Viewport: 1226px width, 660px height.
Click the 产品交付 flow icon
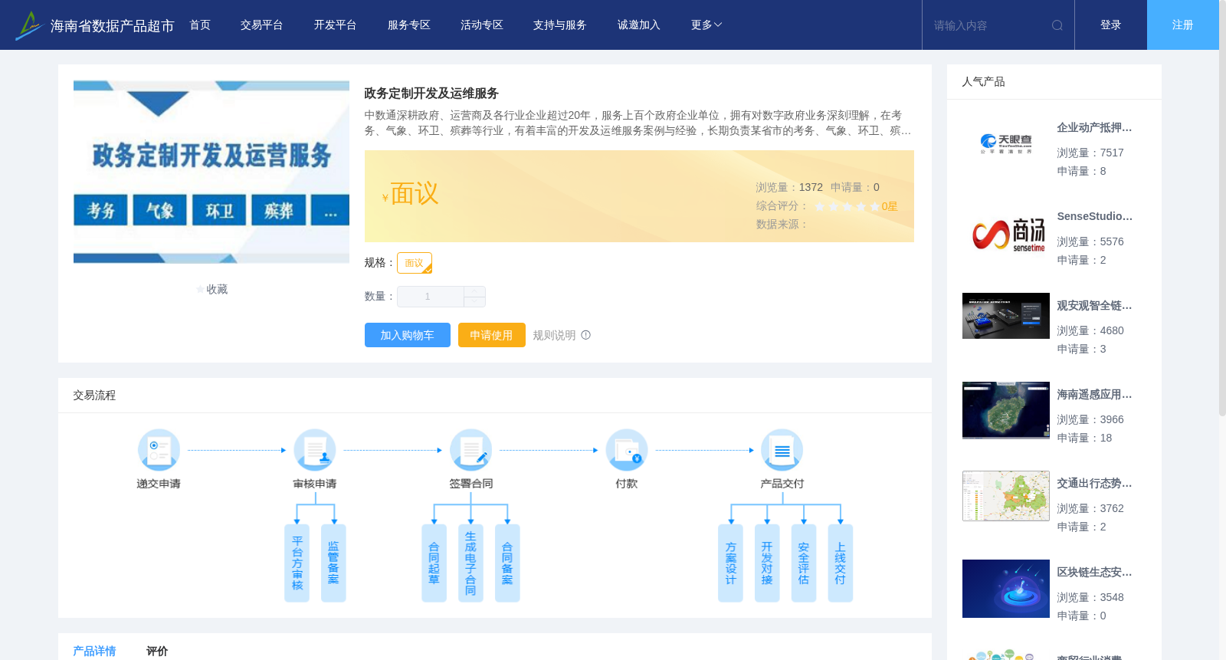[782, 450]
